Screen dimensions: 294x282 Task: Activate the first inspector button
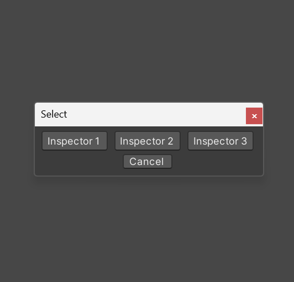pos(74,141)
